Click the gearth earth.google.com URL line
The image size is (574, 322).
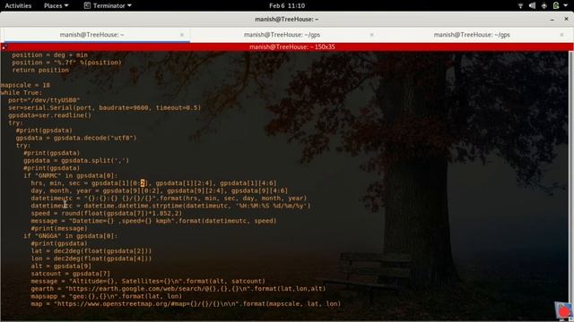coord(178,289)
